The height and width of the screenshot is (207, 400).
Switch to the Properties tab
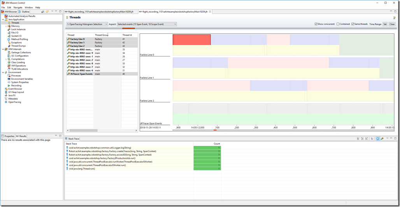tap(8, 136)
